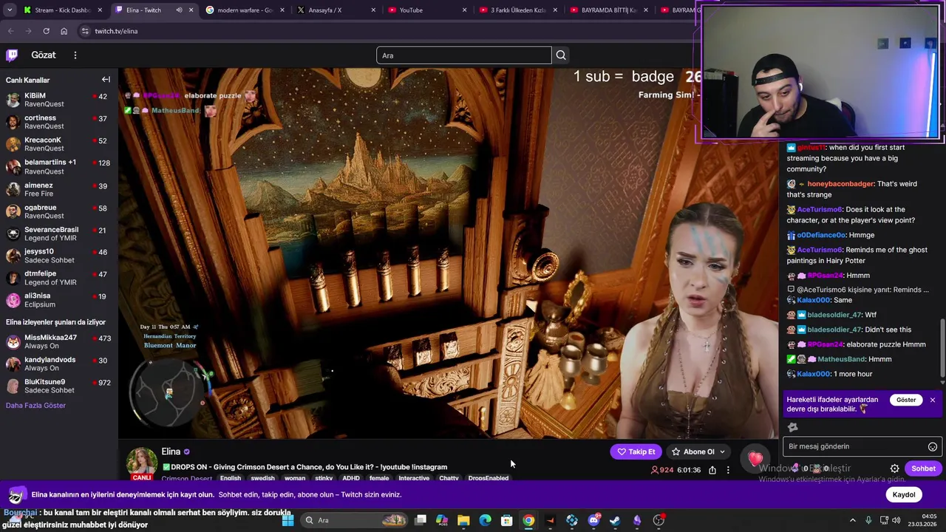Open SeveranceBrasil channel in sidebar
The image size is (946, 532).
tap(58, 233)
